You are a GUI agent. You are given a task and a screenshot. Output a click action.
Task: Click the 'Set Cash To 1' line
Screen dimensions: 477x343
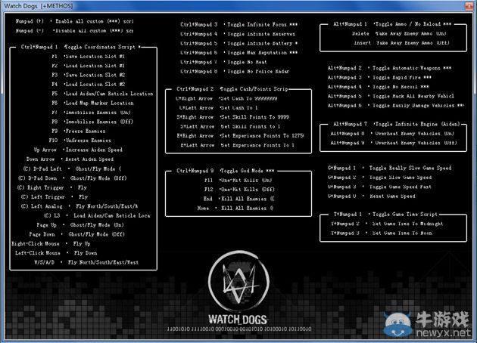pos(218,108)
